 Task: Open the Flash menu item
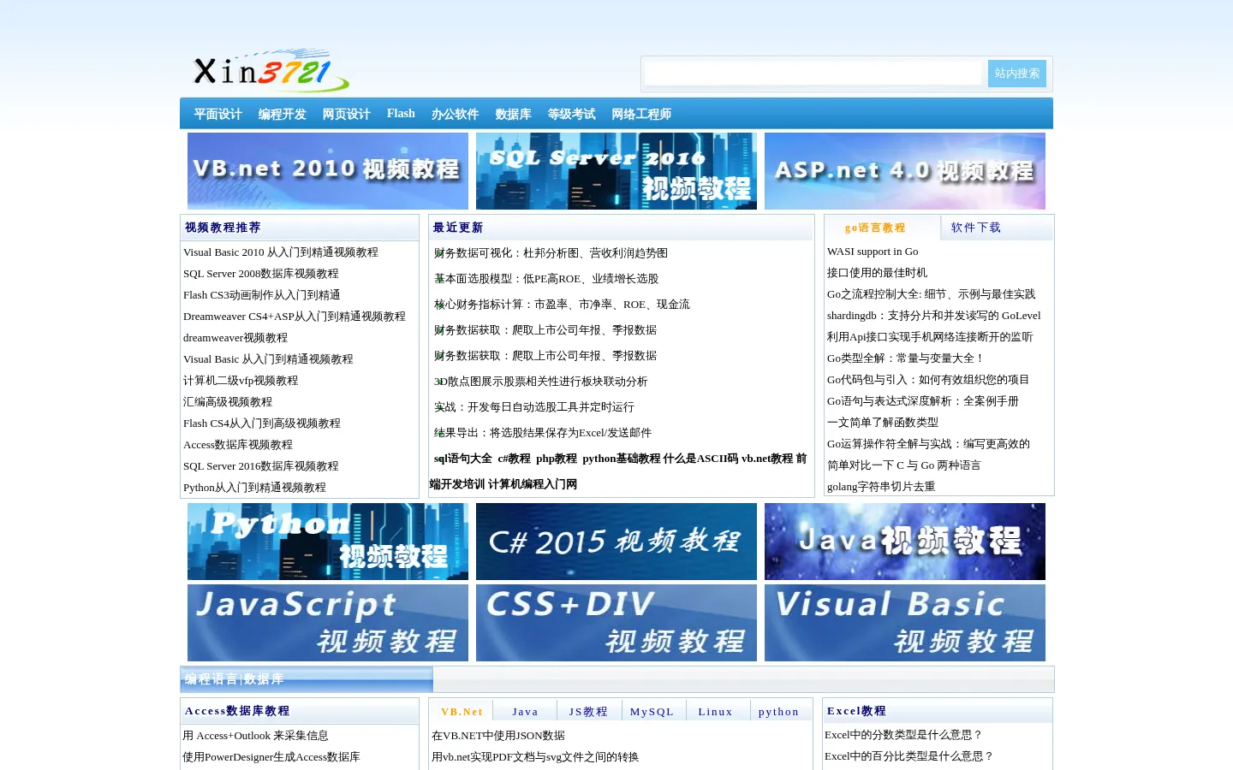coord(401,114)
